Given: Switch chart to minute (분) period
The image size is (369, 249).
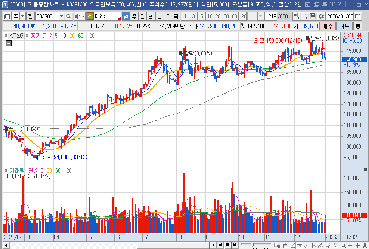Looking at the screenshot, I should coord(160,16).
